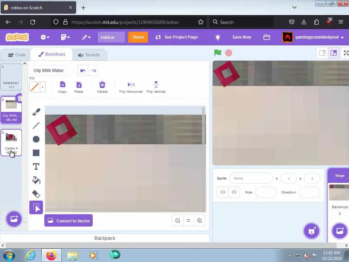Switch to the Sounds tab

[x=89, y=55]
